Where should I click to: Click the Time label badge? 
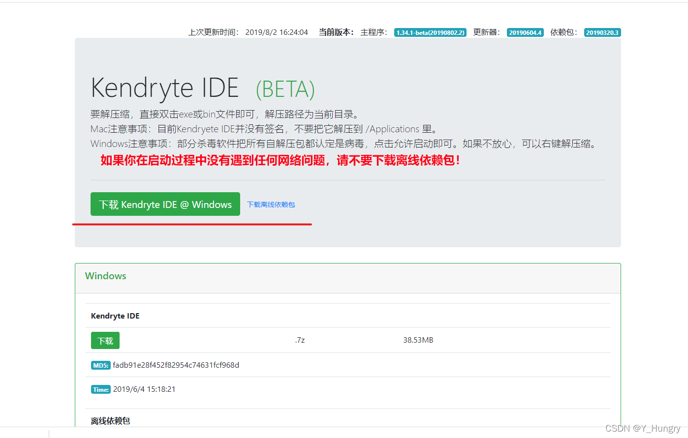[101, 389]
